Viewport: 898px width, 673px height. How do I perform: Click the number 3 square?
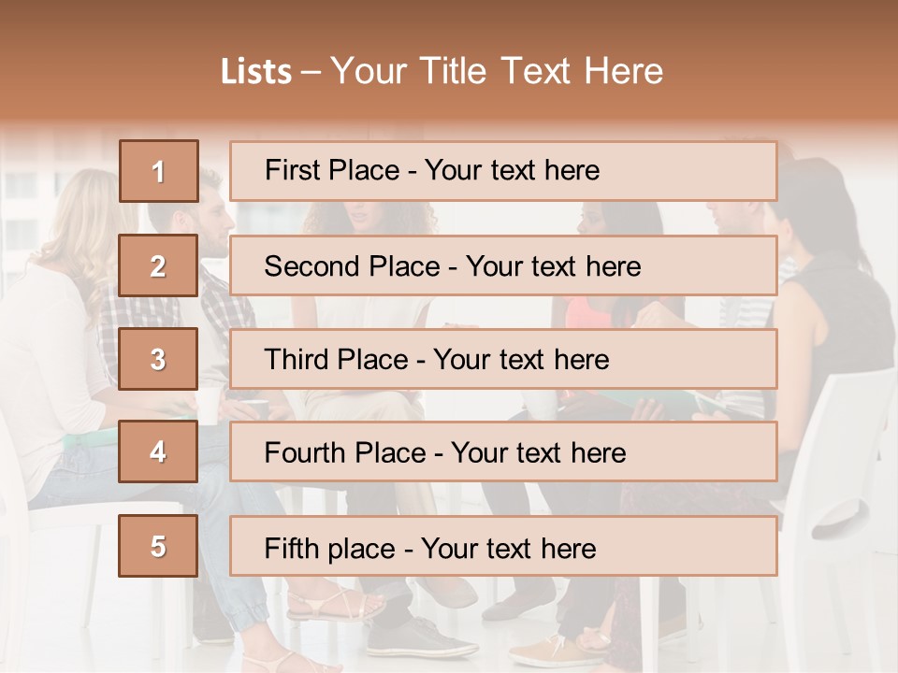(159, 359)
